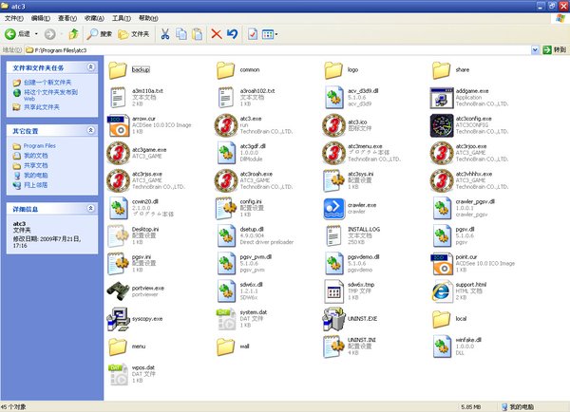Click the Undo arrow toolbar icon
This screenshot has height=412, width=570.
(x=232, y=34)
